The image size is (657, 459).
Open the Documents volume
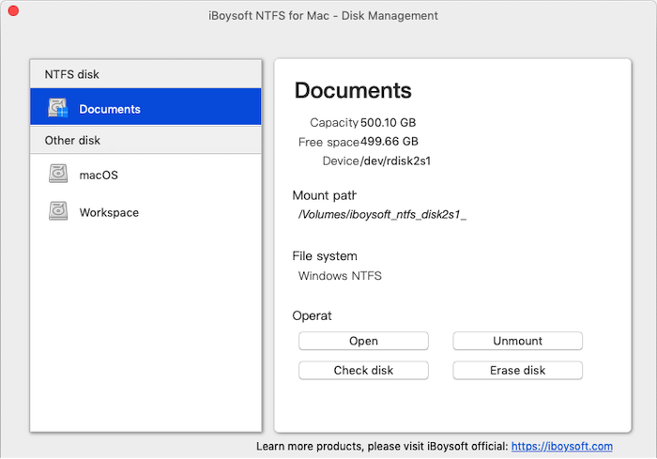click(x=363, y=341)
